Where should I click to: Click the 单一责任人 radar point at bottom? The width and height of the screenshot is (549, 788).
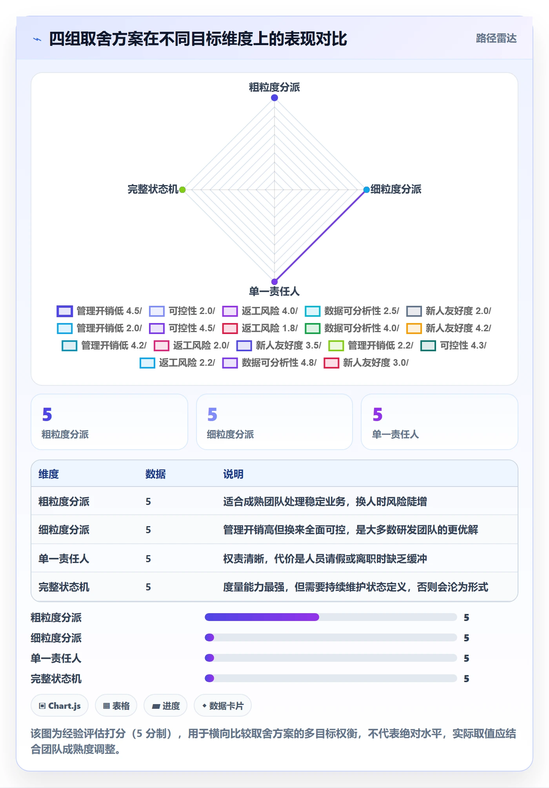click(x=274, y=281)
